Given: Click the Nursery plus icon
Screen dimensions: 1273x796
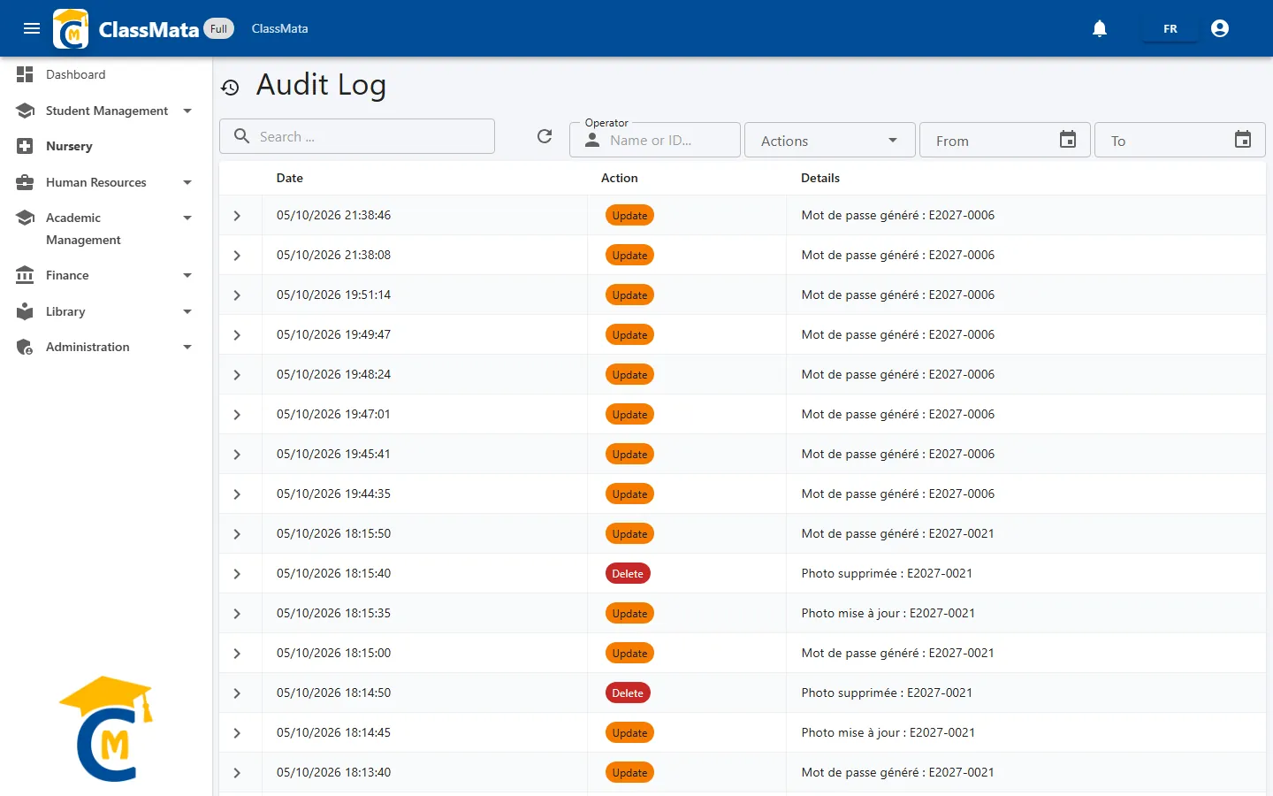Looking at the screenshot, I should click(x=25, y=146).
